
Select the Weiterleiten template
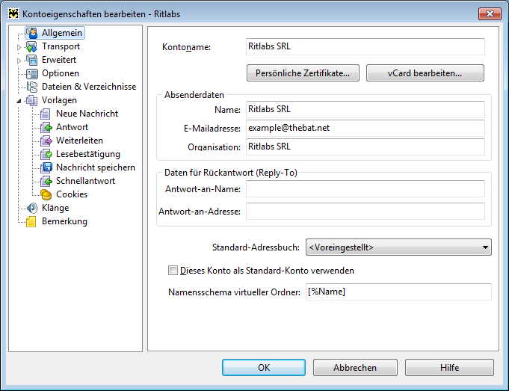tap(79, 141)
